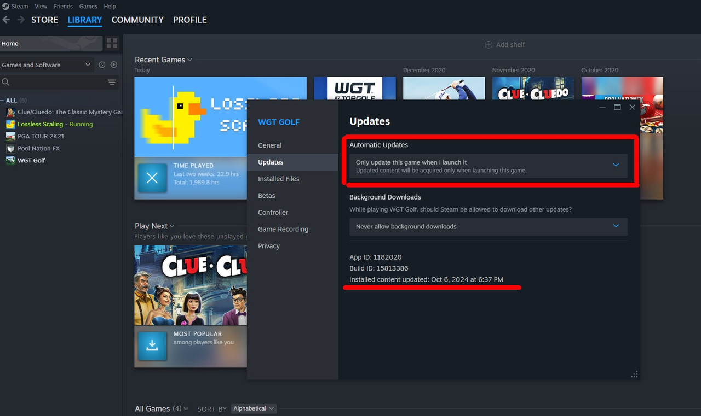Open the Friends menu

[63, 7]
